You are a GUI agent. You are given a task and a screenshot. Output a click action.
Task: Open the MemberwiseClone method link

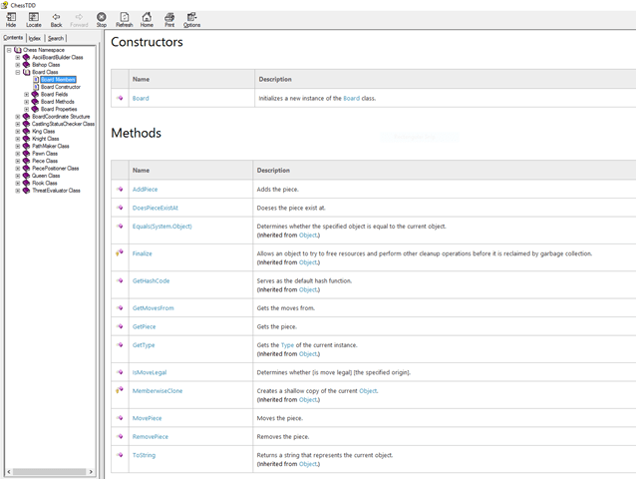click(158, 391)
